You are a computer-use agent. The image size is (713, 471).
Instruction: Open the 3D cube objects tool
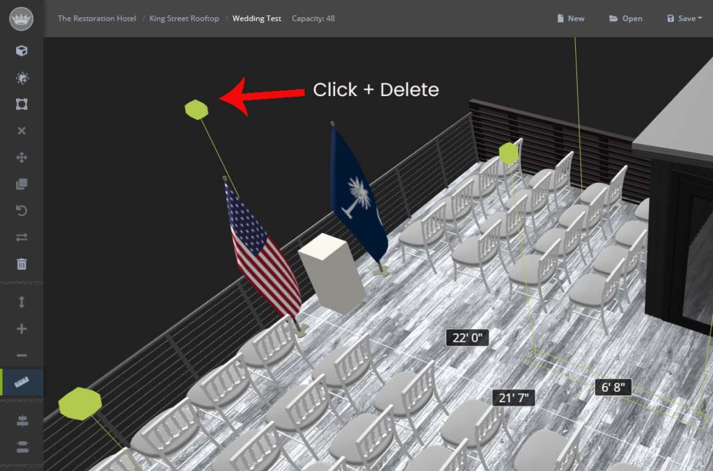tap(22, 51)
